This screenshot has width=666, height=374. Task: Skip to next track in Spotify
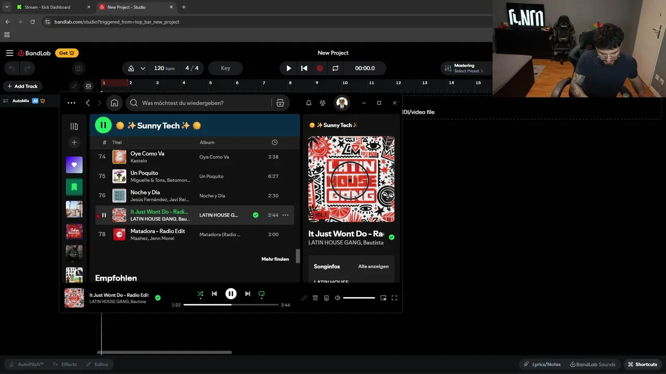(248, 294)
